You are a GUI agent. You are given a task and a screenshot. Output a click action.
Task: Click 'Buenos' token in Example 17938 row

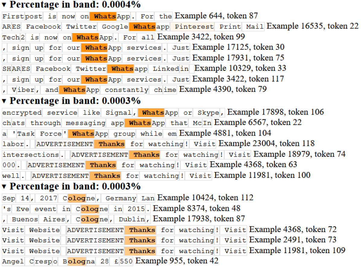[x=23, y=219]
